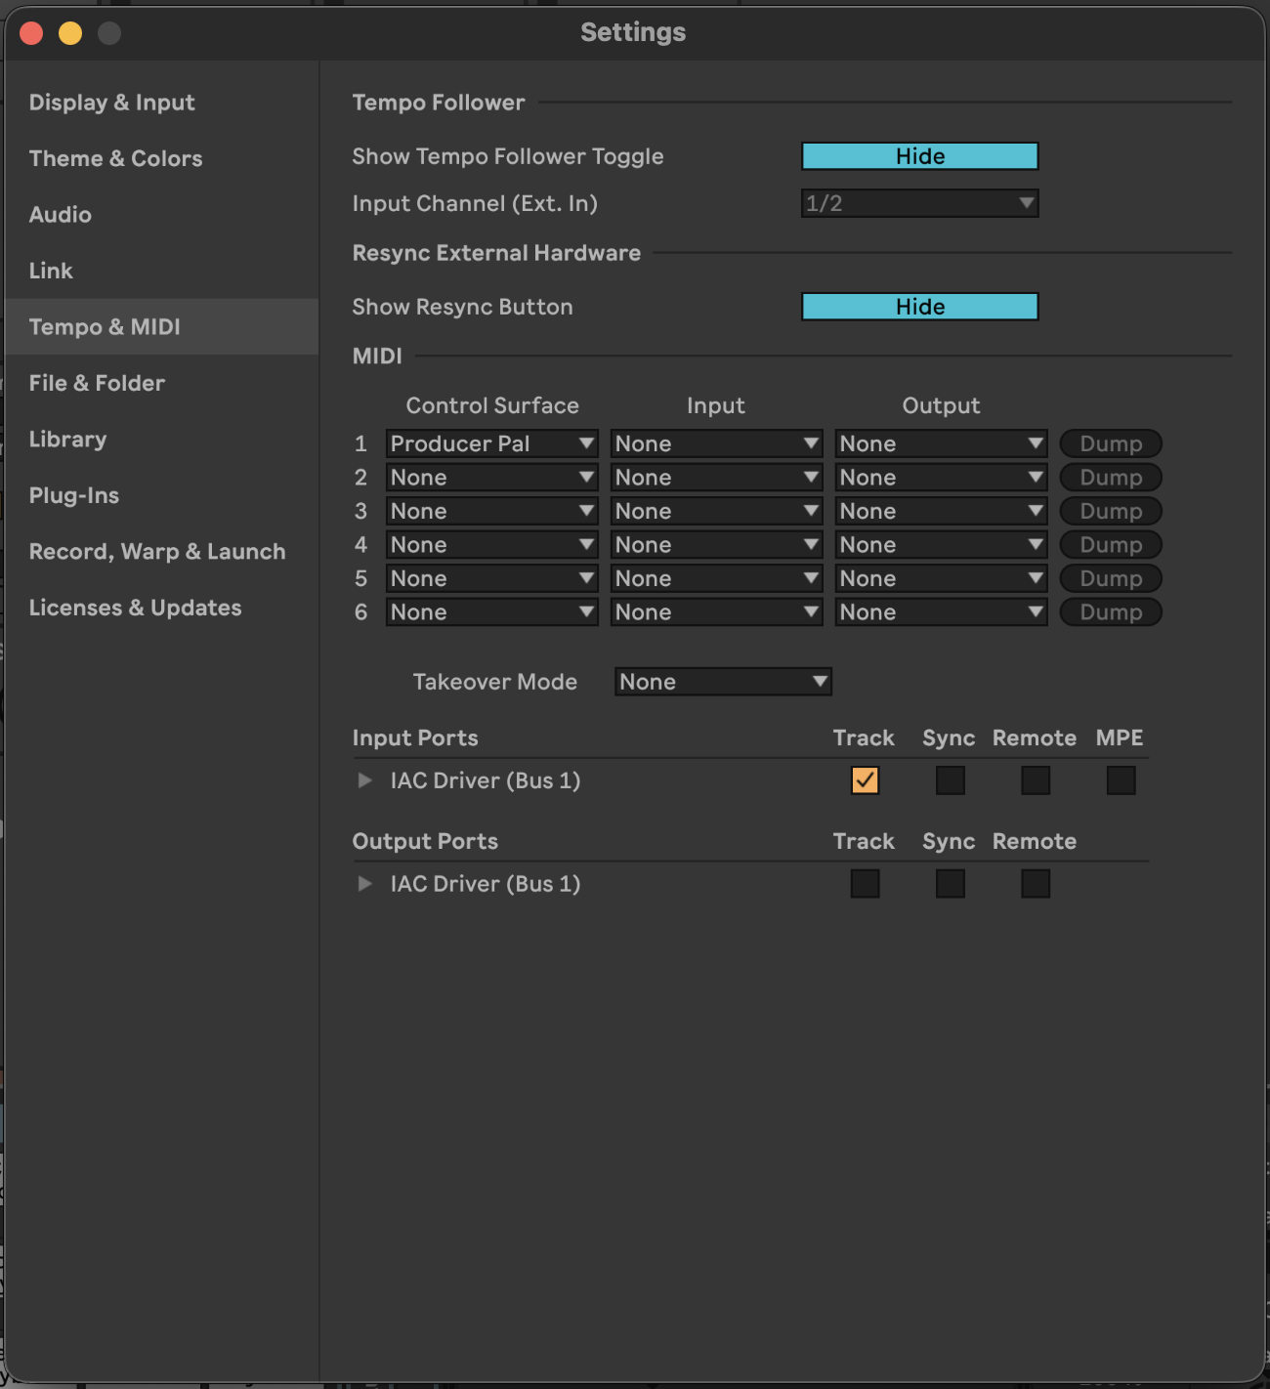The width and height of the screenshot is (1270, 1389).
Task: Disable Track for IAC Driver input port
Action: click(x=865, y=780)
